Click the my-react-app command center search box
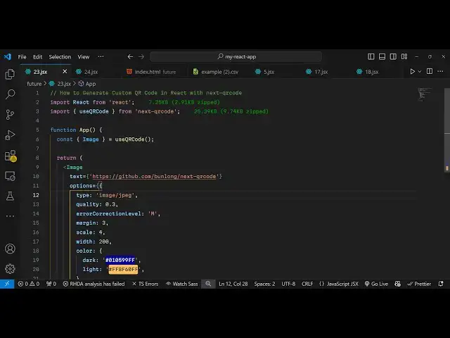The height and width of the screenshot is (338, 450). 236,56
